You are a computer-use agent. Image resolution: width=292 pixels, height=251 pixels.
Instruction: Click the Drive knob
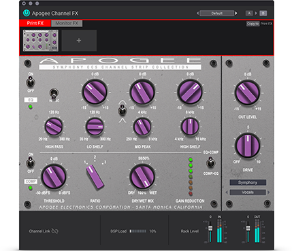coord(247,146)
